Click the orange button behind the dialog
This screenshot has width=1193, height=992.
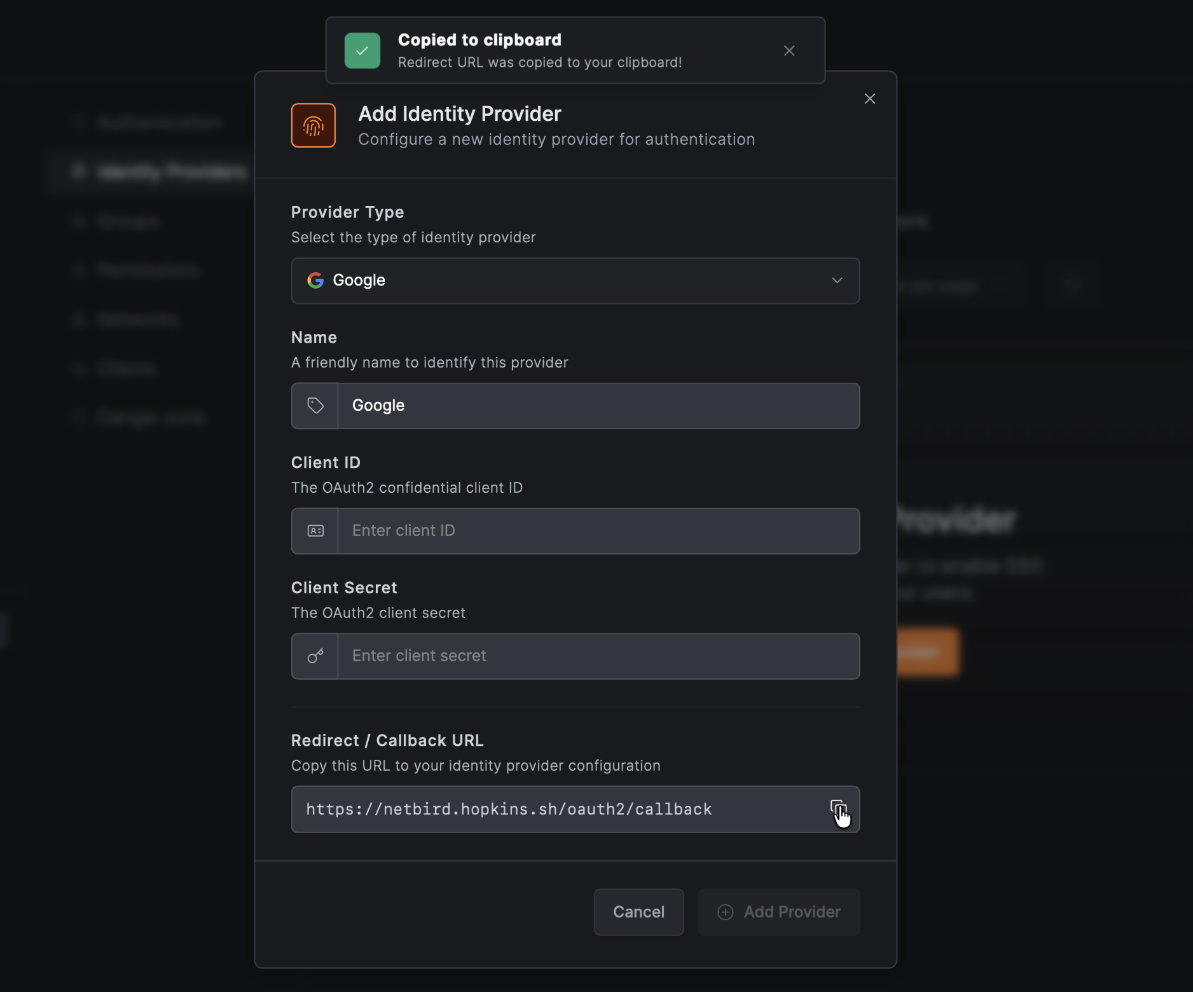pyautogui.click(x=927, y=652)
